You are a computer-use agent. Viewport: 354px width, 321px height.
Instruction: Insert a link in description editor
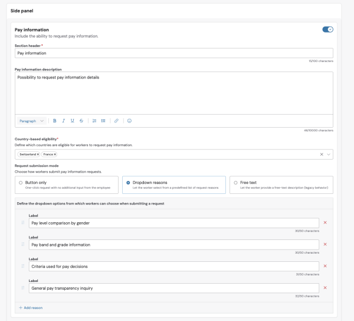pyautogui.click(x=116, y=121)
